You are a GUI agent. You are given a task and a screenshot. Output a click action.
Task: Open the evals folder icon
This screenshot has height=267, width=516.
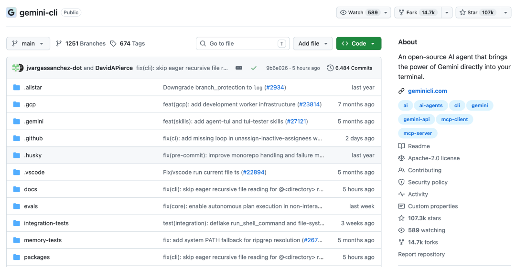(16, 206)
